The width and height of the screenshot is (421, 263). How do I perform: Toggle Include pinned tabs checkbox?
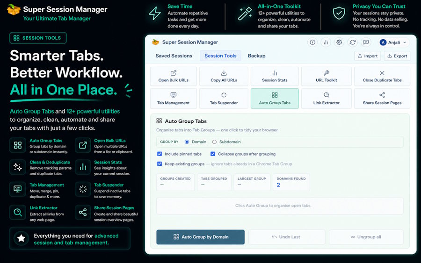pos(160,154)
